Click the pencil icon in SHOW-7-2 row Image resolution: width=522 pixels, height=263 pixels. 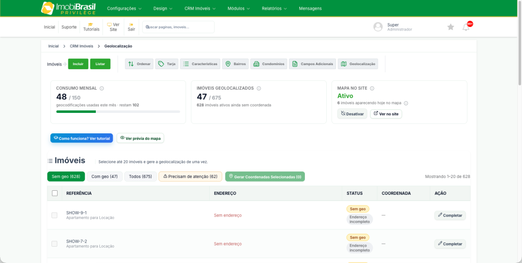click(x=440, y=244)
